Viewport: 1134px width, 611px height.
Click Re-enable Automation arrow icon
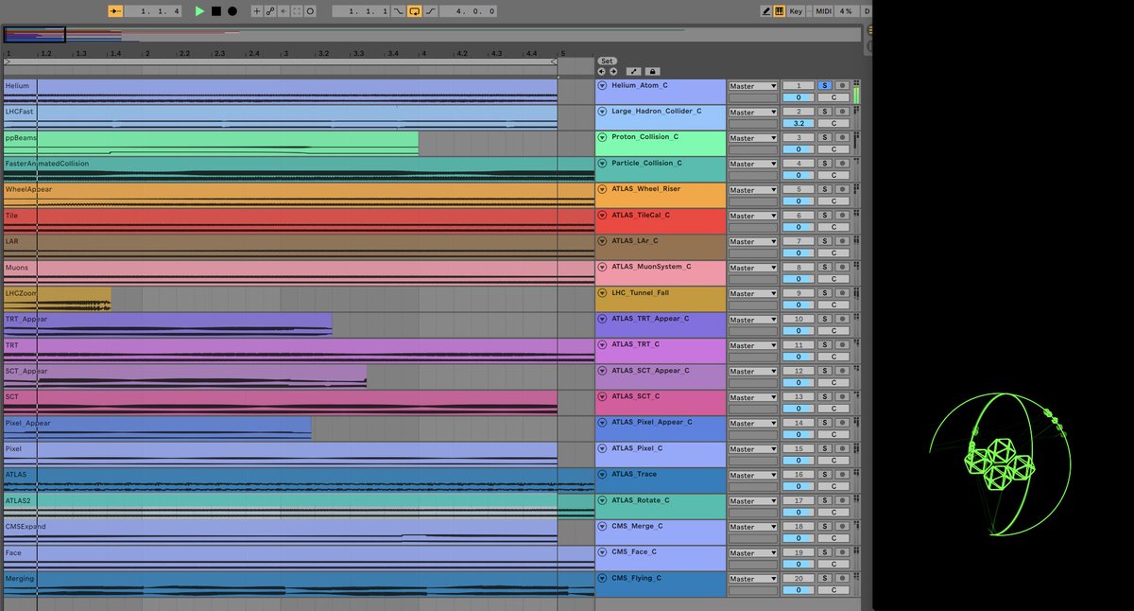click(x=283, y=11)
